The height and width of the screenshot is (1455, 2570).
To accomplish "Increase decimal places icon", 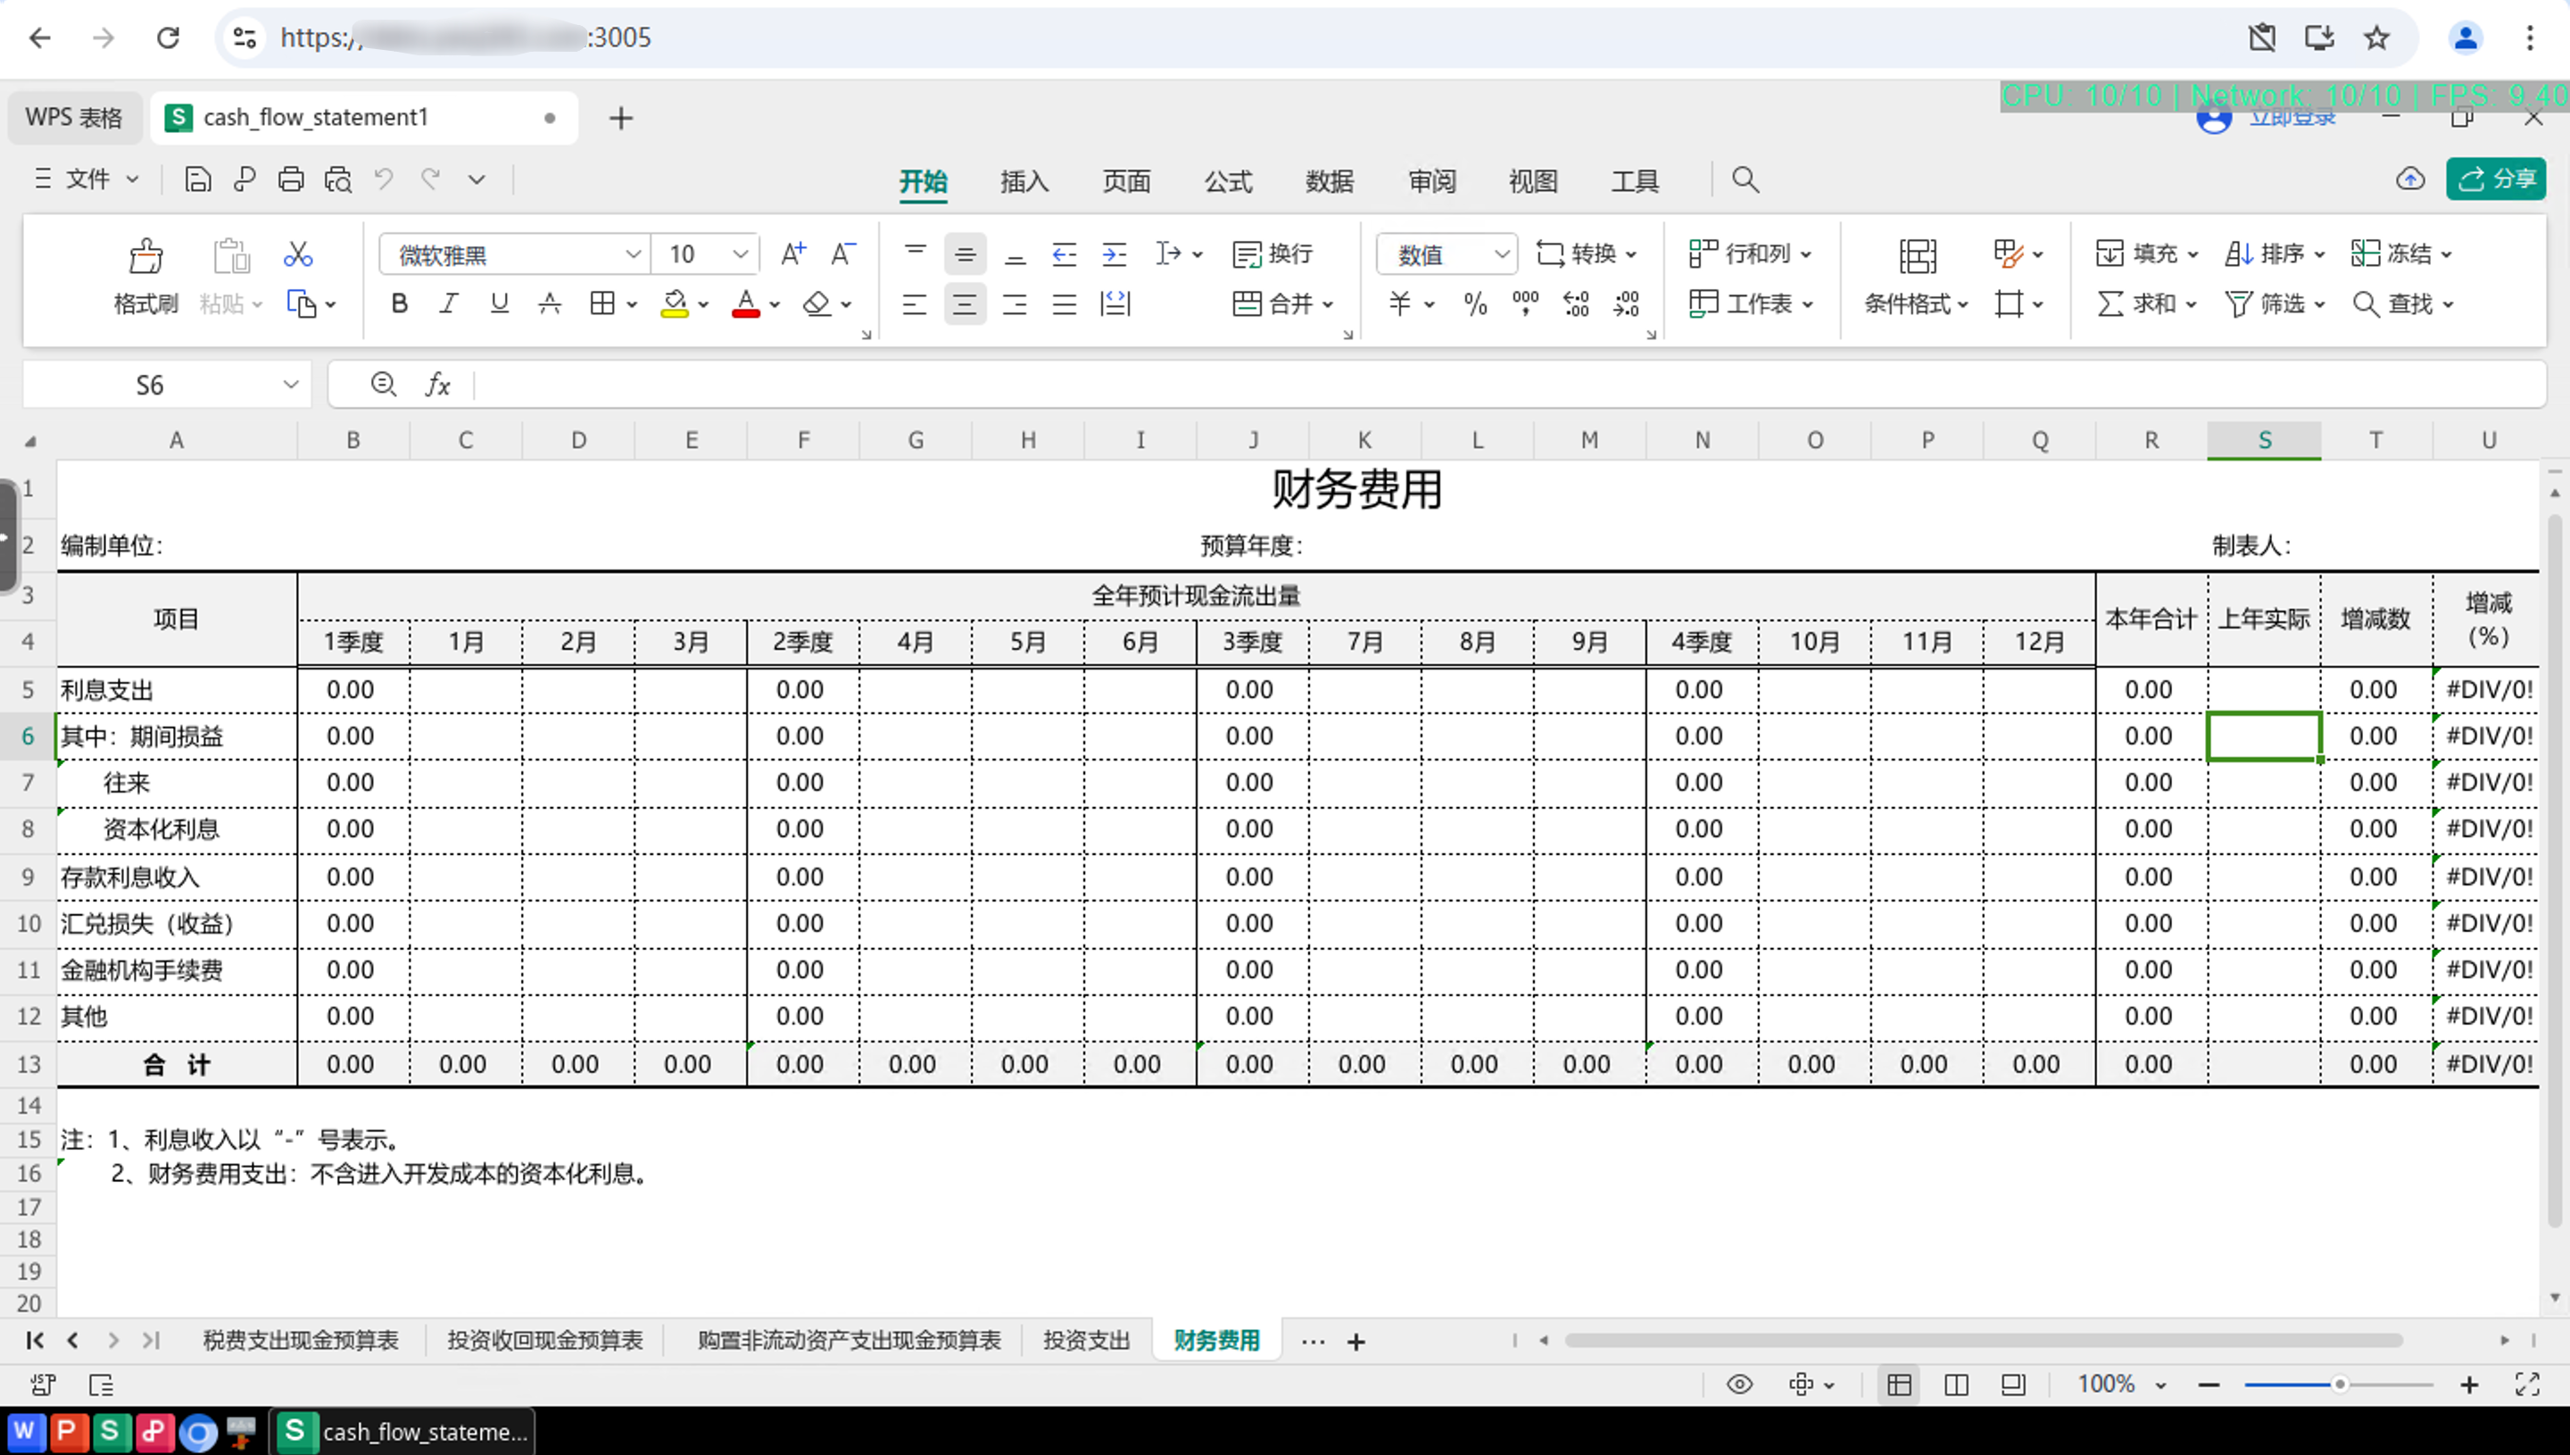I will (1576, 303).
